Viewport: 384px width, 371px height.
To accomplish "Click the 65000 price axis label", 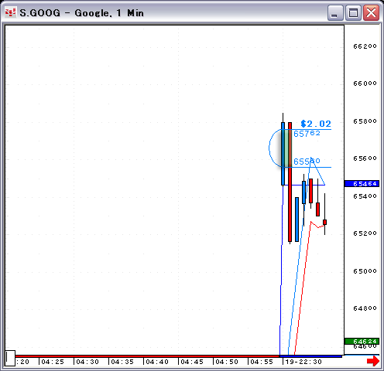I will pos(365,271).
